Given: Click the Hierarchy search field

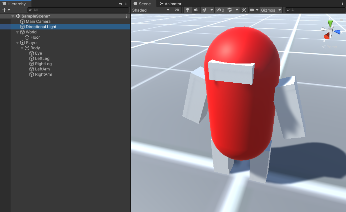Looking at the screenshot, I should (78, 10).
